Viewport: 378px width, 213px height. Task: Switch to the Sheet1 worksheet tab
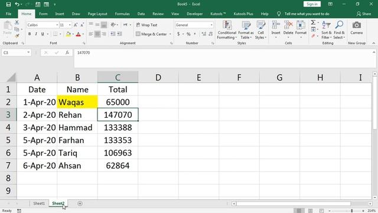point(39,204)
